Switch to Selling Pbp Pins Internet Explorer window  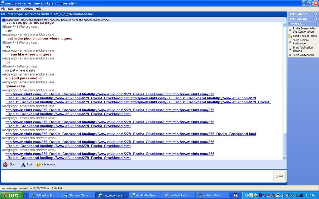point(45,195)
